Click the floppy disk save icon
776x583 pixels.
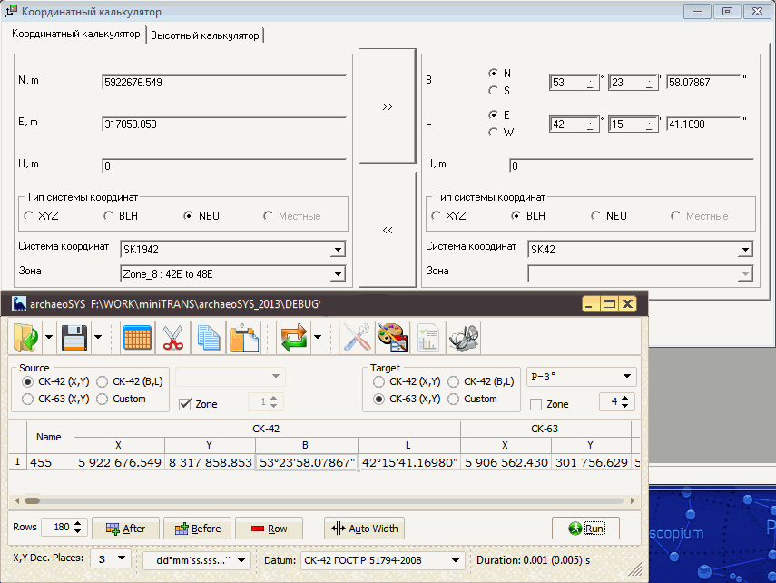coord(73,338)
